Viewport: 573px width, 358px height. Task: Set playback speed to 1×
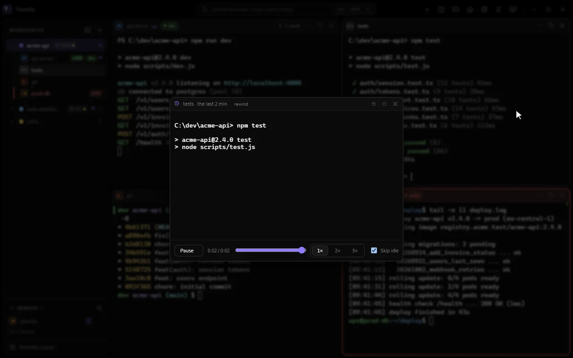pos(320,251)
